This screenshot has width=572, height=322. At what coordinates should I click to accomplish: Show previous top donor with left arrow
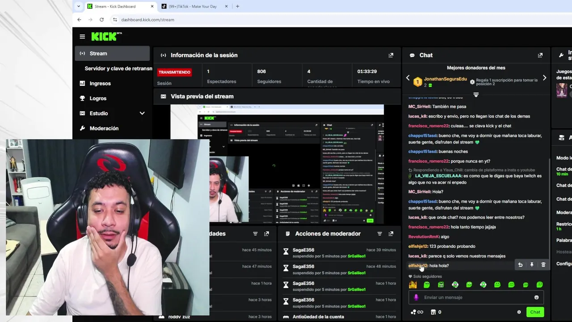click(x=408, y=78)
